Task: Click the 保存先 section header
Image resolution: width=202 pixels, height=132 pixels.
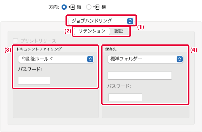Action: [x=111, y=49]
